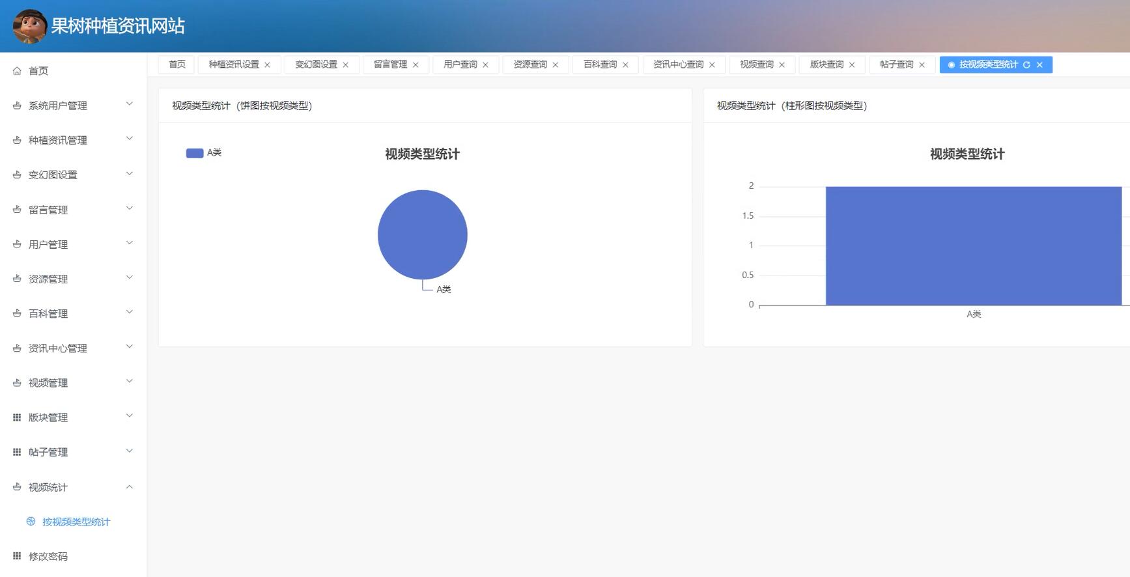The image size is (1130, 577).
Task: Click the icon beside 视频管理
Action: [x=17, y=383]
